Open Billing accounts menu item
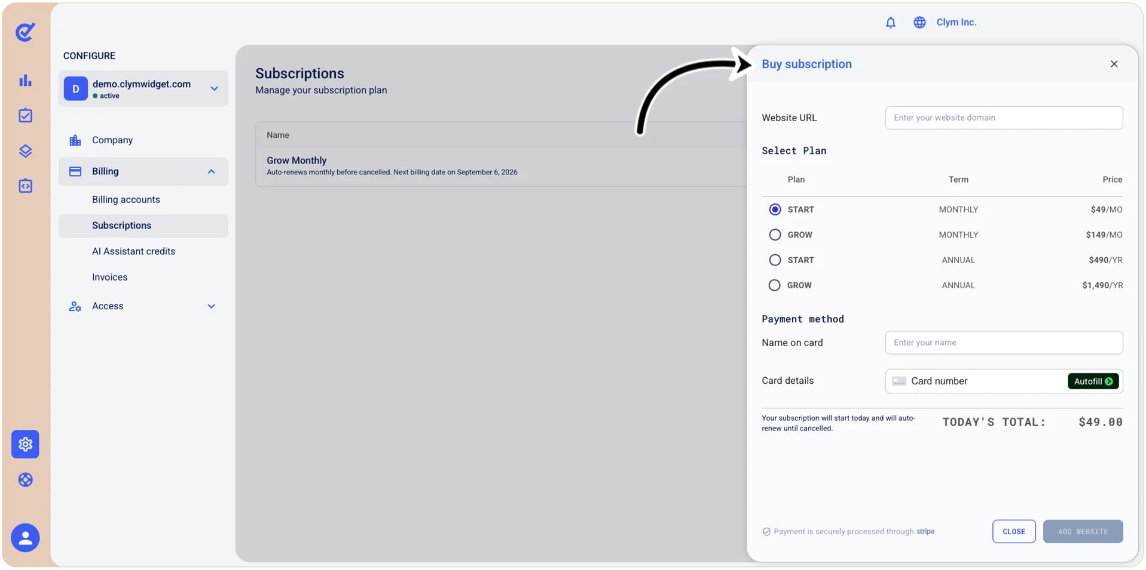Screen dimensions: 1146x570 click(126, 199)
